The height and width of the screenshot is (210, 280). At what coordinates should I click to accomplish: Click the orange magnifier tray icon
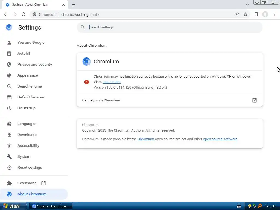(260, 206)
